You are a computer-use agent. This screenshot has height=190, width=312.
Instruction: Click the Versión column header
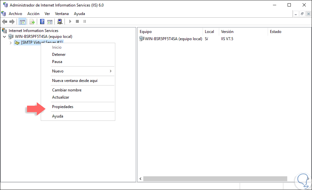point(244,32)
